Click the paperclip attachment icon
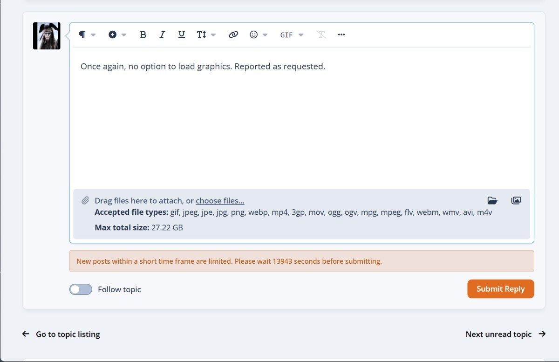 (x=85, y=201)
